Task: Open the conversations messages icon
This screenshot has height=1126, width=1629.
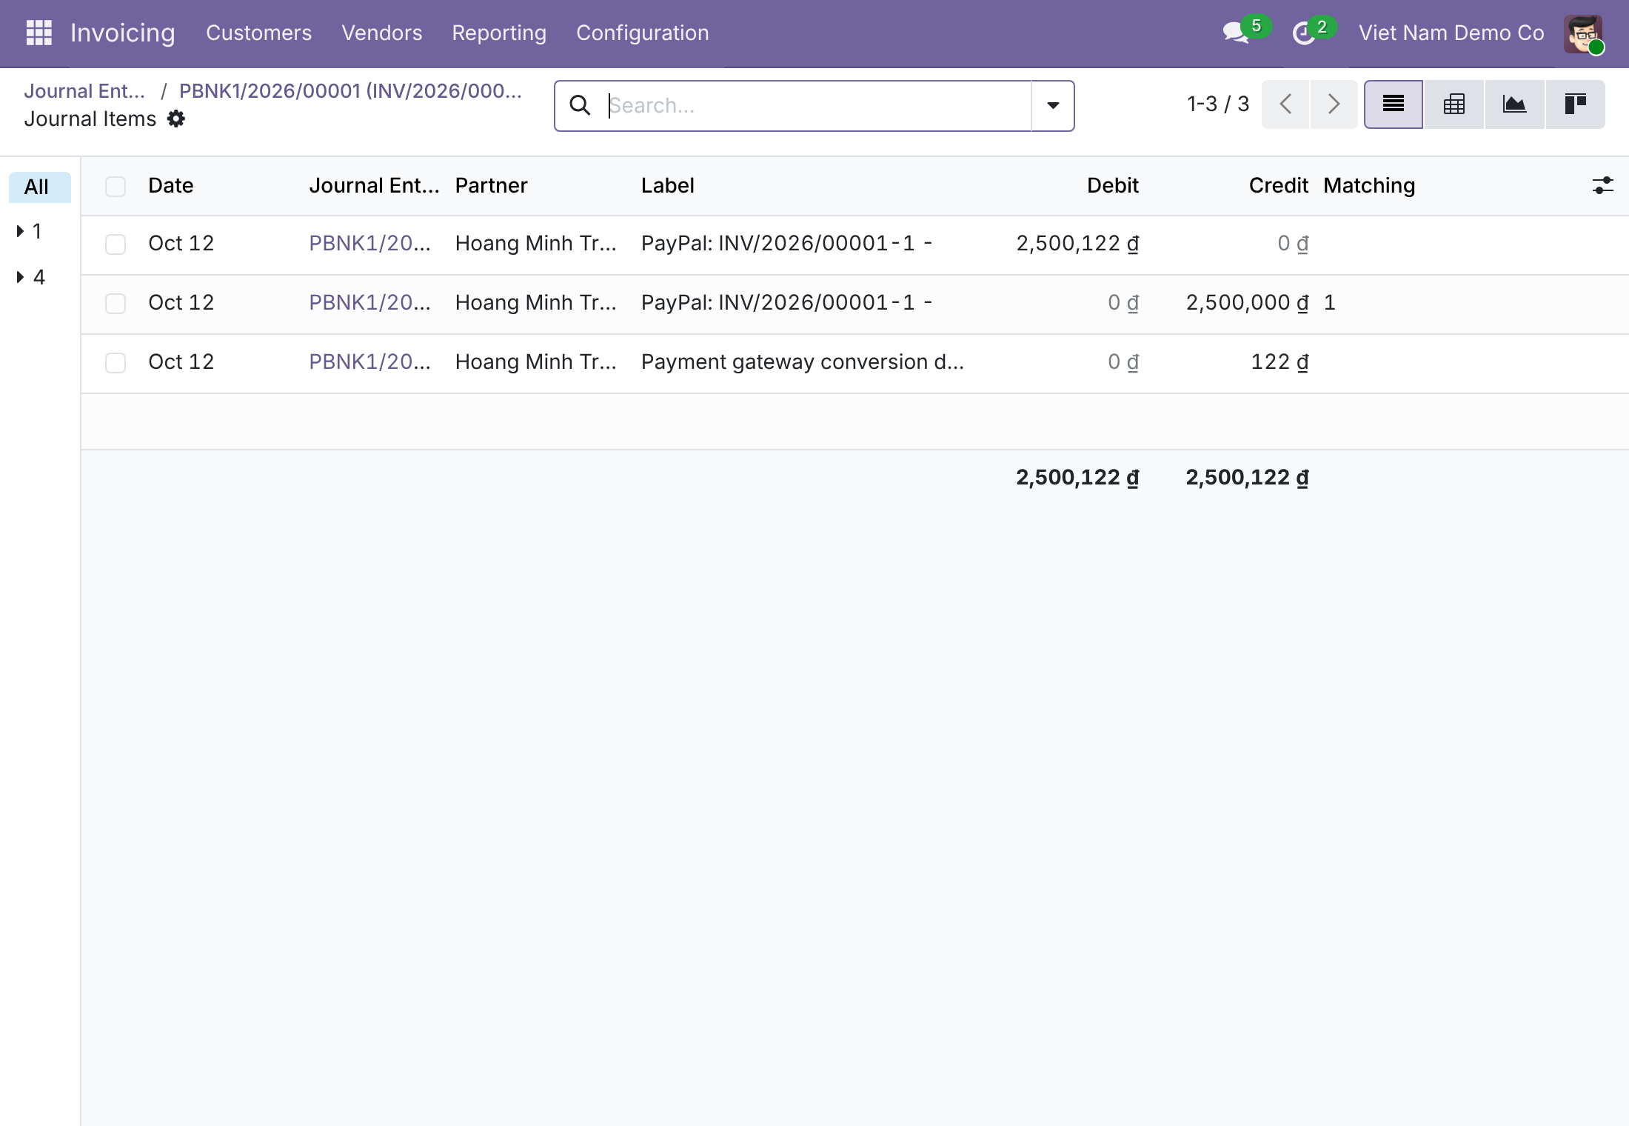Action: click(1236, 33)
